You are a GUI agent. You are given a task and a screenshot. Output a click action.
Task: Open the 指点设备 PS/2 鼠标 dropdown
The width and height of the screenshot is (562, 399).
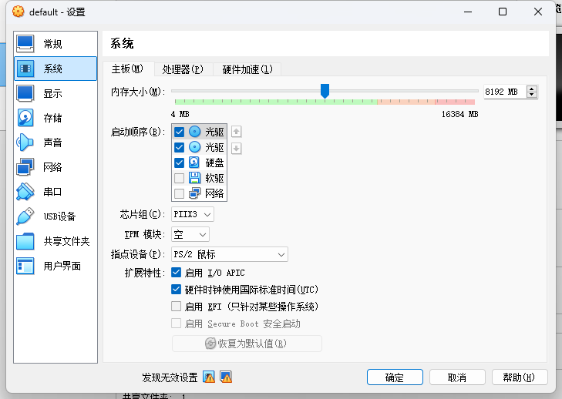[230, 254]
